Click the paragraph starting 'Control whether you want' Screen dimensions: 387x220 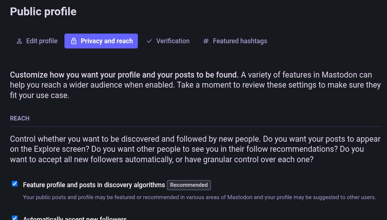195,149
